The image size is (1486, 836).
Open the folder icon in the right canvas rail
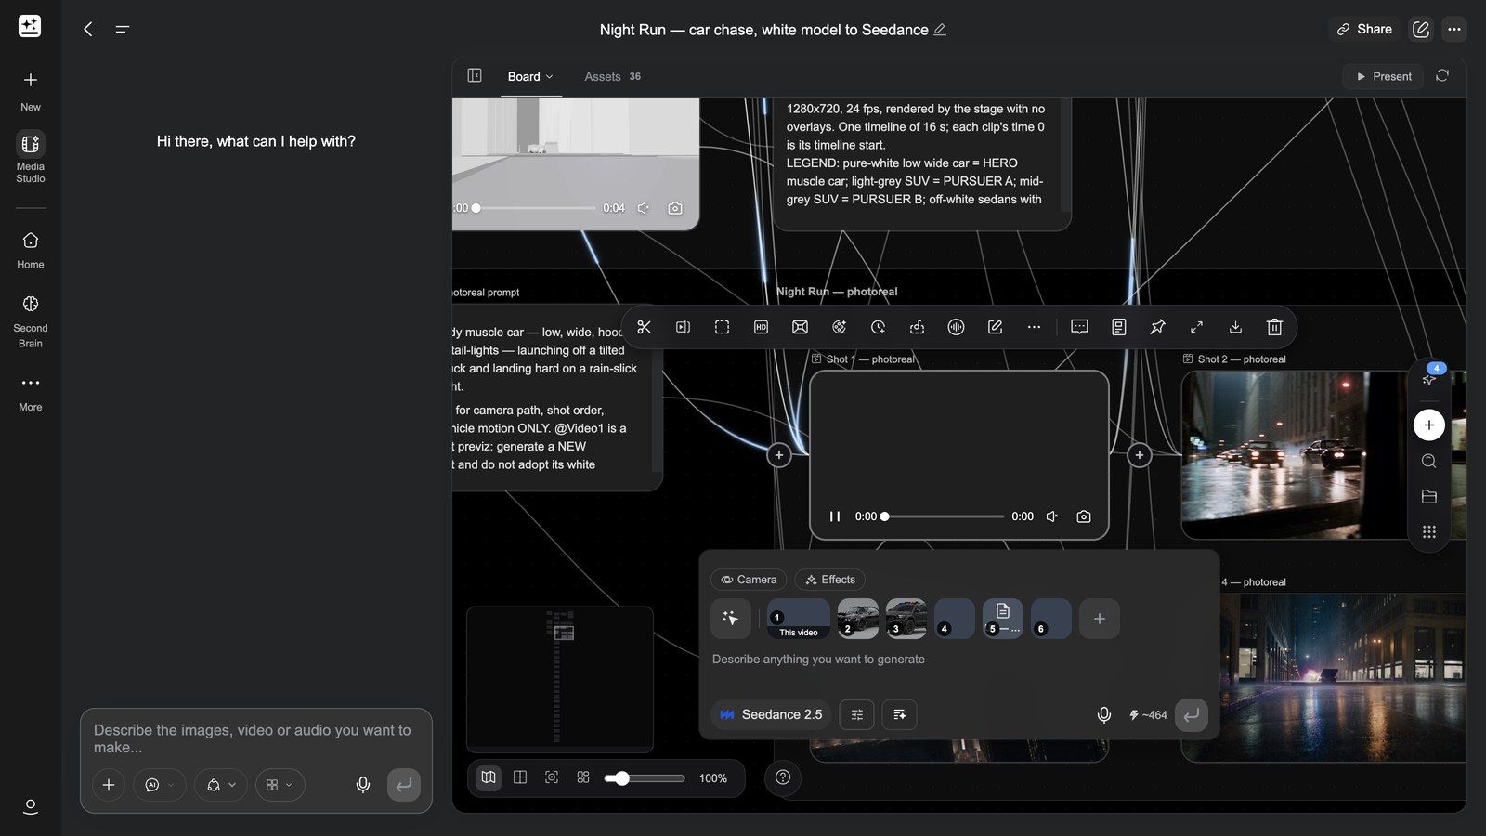(x=1429, y=497)
